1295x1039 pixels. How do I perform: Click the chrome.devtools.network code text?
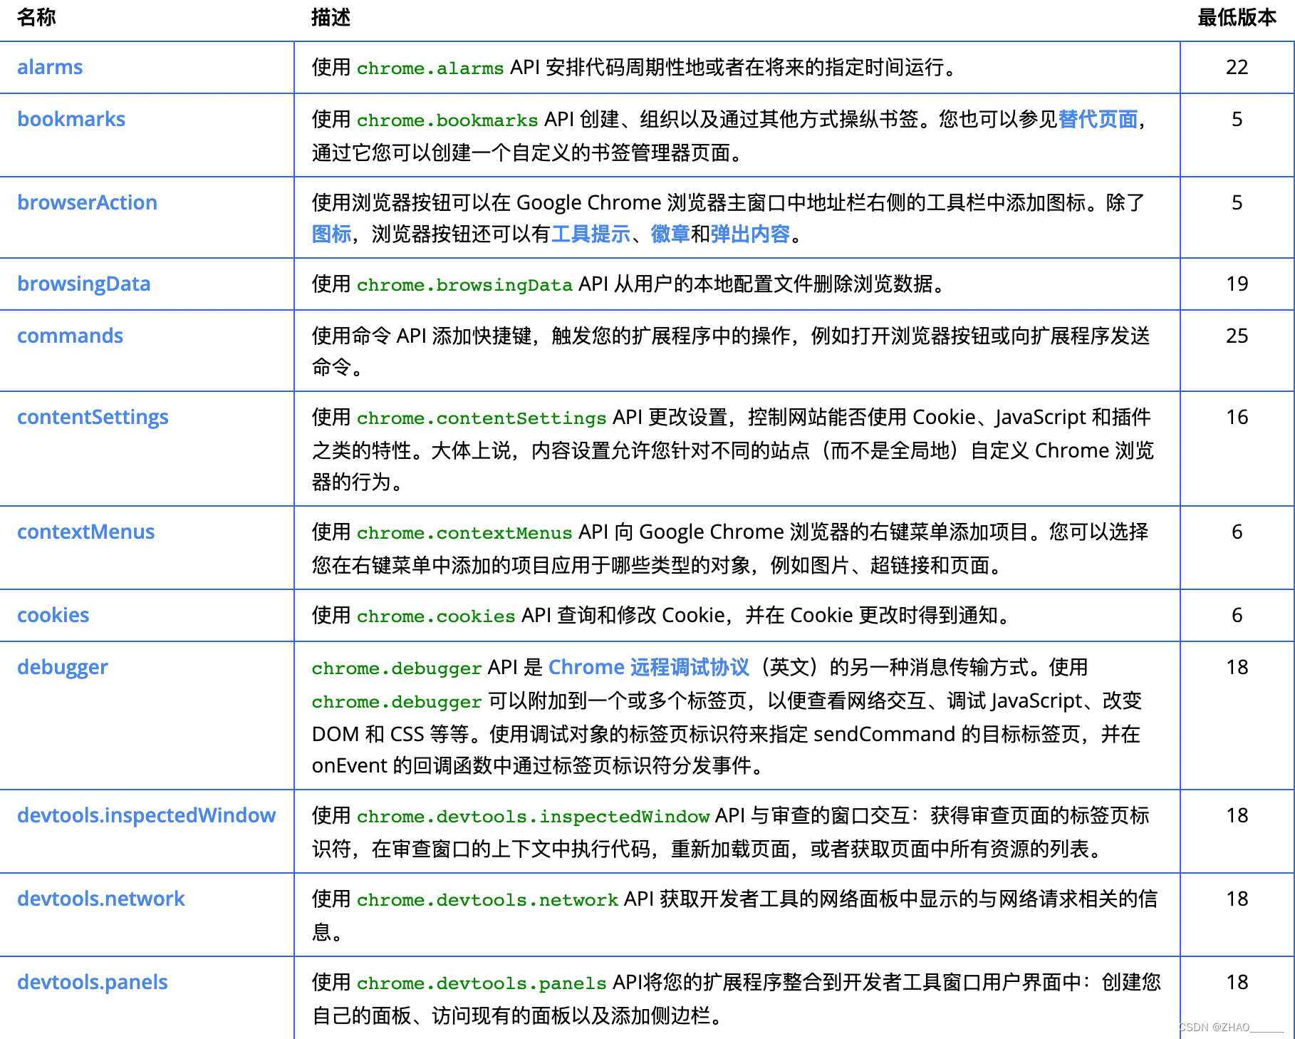[487, 900]
